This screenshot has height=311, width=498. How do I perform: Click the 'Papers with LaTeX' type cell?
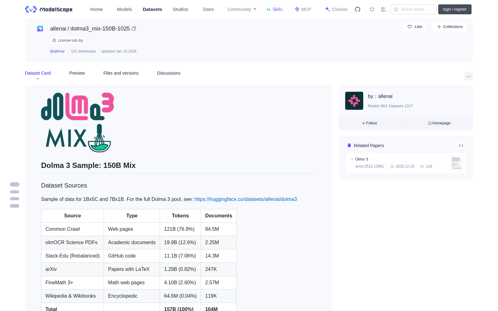pyautogui.click(x=132, y=269)
